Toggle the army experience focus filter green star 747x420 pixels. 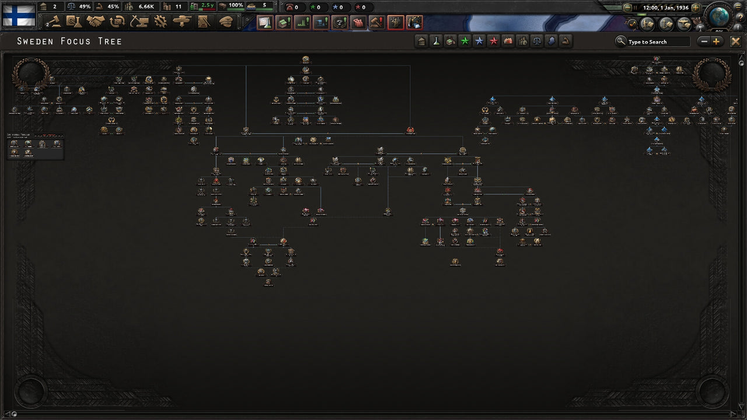coord(465,41)
